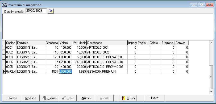Click the row selector for row 0004
This screenshot has height=104, width=216.
[x=4, y=62]
